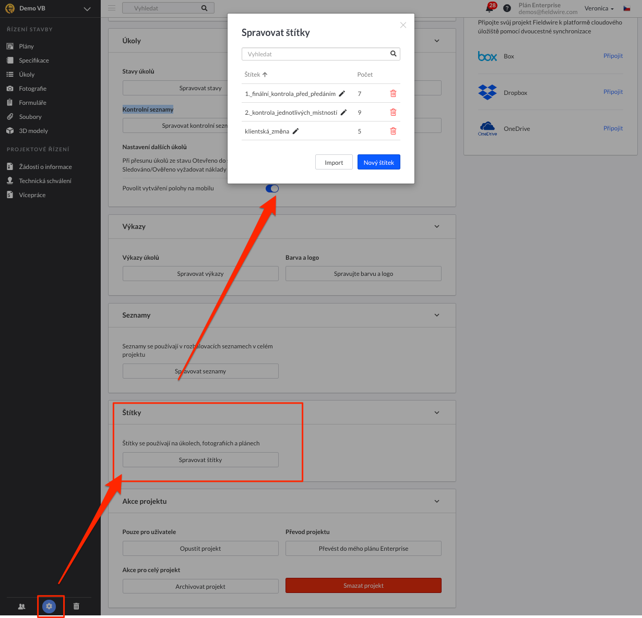Connect Box via its Připojit link
Viewport: 642px width, 618px height.
tap(613, 56)
